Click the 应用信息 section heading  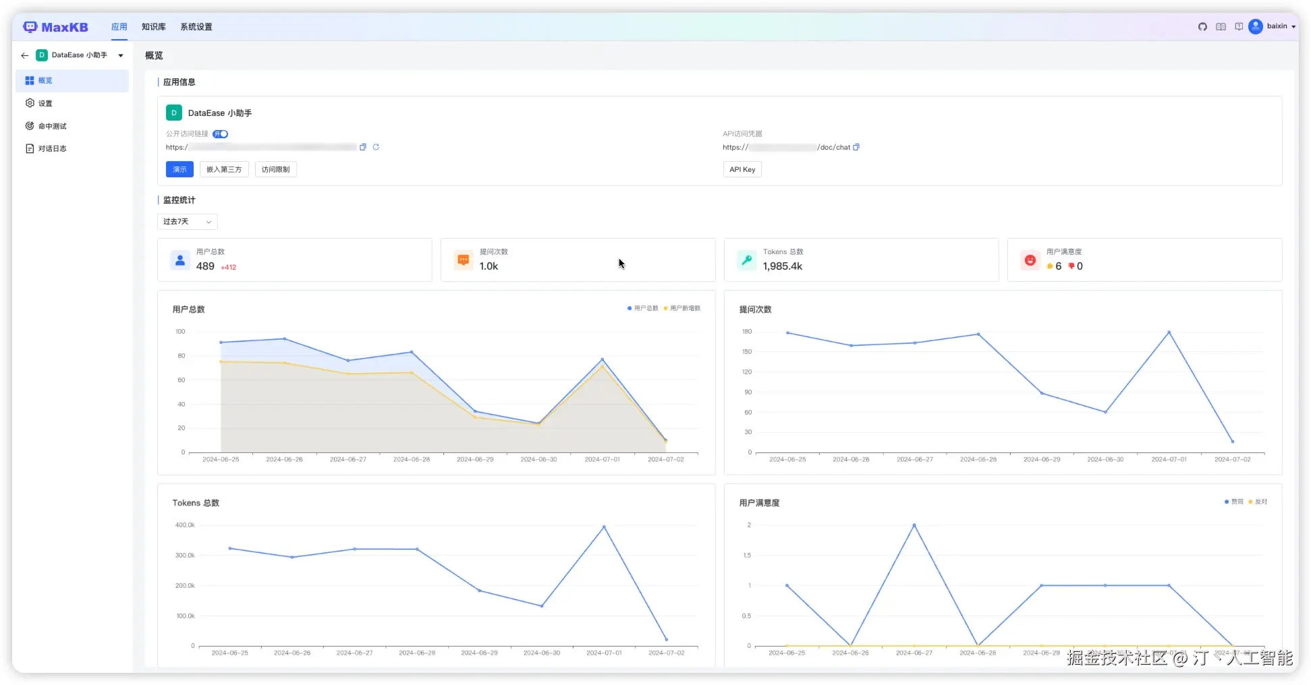coord(179,82)
